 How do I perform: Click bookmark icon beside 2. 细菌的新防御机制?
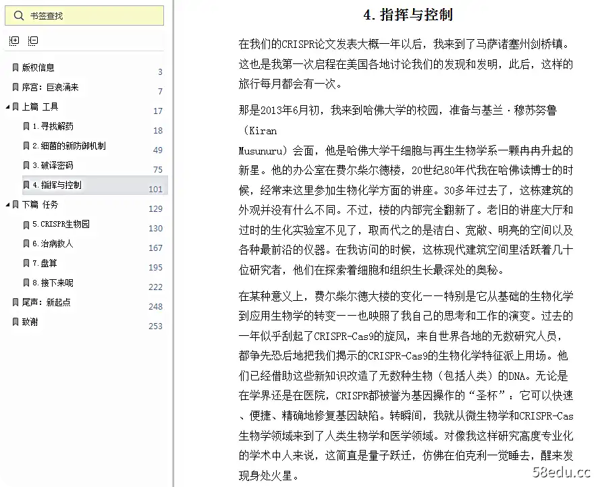26,146
